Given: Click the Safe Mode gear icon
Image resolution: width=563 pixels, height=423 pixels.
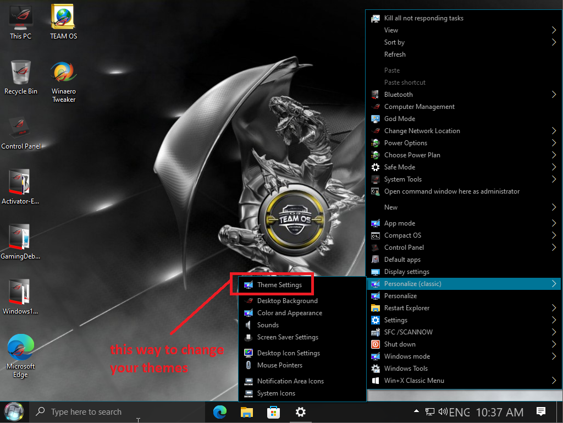Looking at the screenshot, I should click(375, 167).
